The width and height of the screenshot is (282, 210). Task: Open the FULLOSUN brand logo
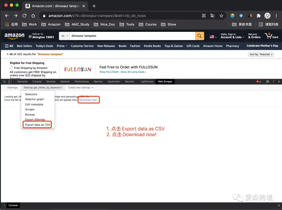[x=78, y=69]
